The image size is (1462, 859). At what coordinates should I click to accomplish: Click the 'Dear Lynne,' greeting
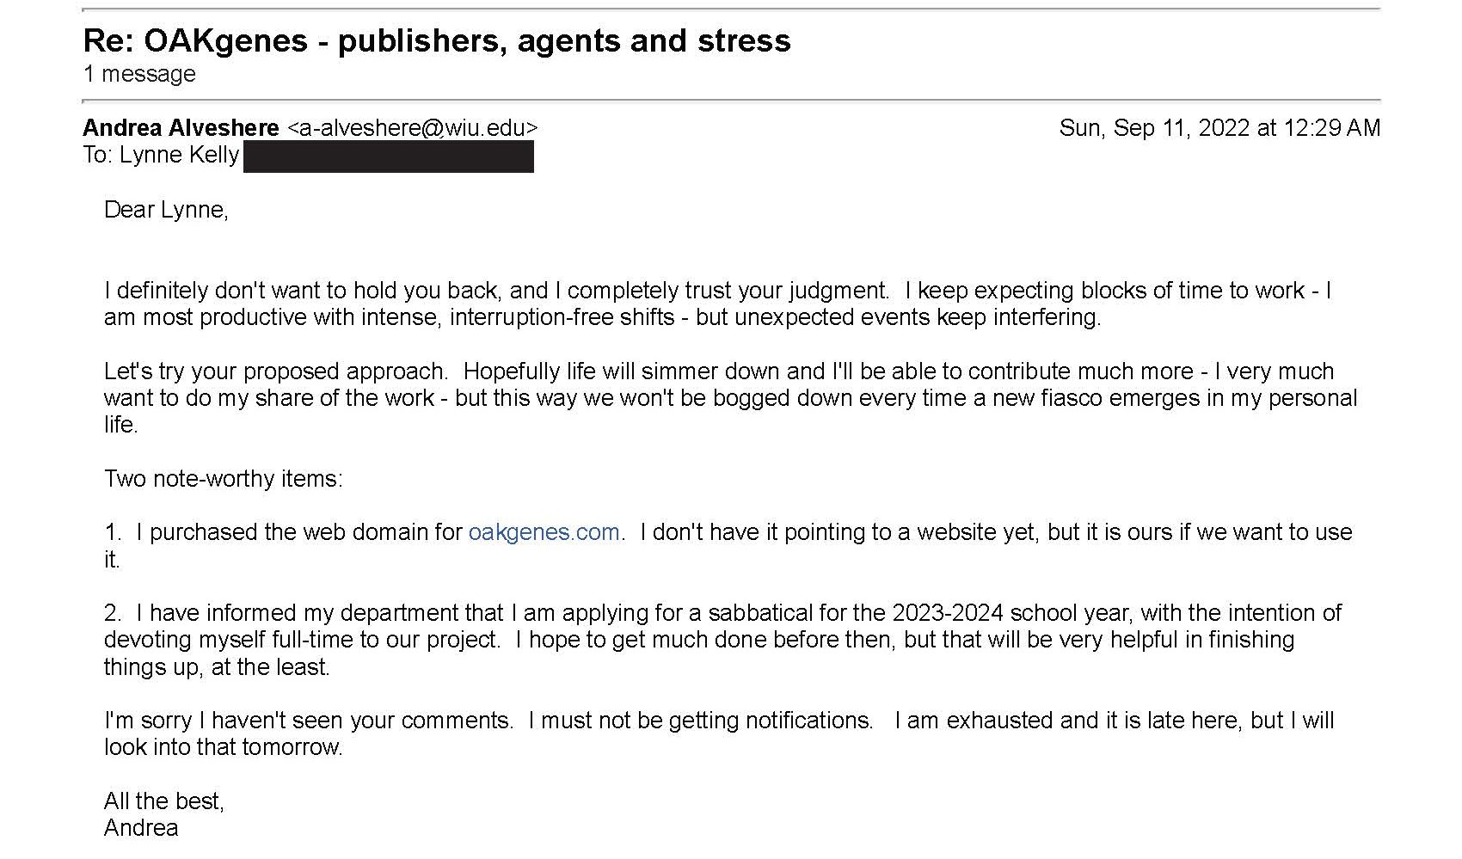pyautogui.click(x=166, y=210)
